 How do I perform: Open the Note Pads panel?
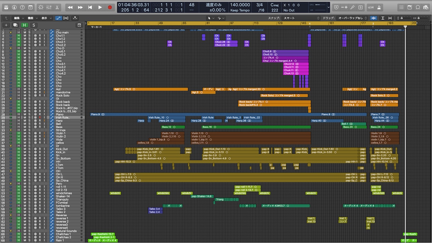410,7
